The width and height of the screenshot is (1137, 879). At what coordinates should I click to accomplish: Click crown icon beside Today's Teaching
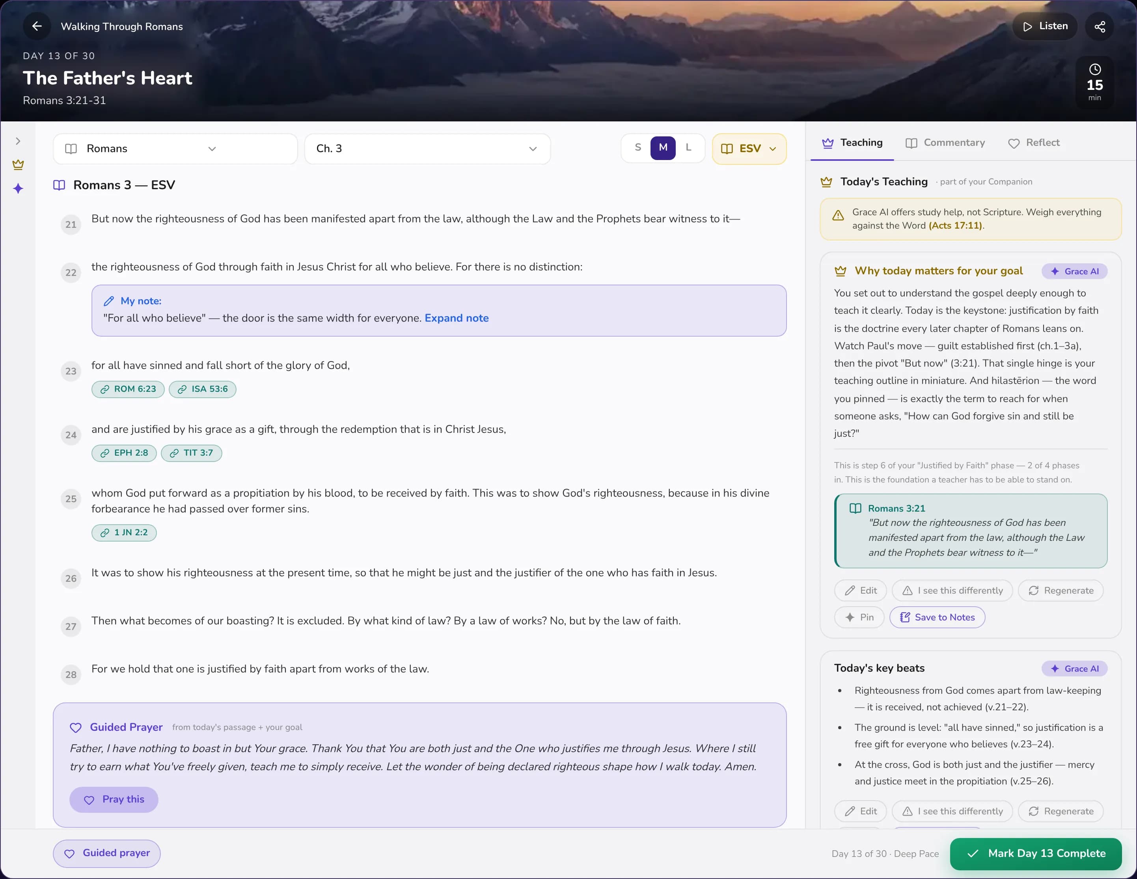coord(826,182)
